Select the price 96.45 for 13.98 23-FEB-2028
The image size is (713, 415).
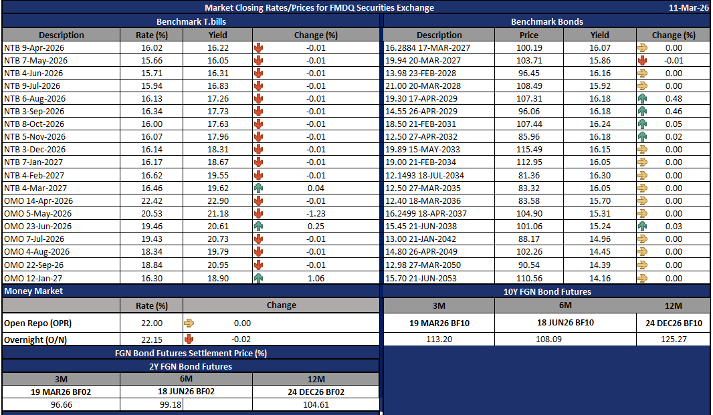[x=529, y=74]
